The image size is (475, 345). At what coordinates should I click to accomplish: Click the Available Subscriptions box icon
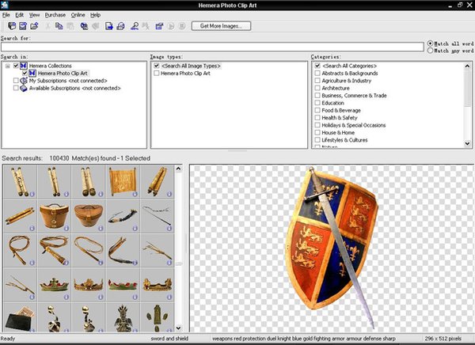24,88
